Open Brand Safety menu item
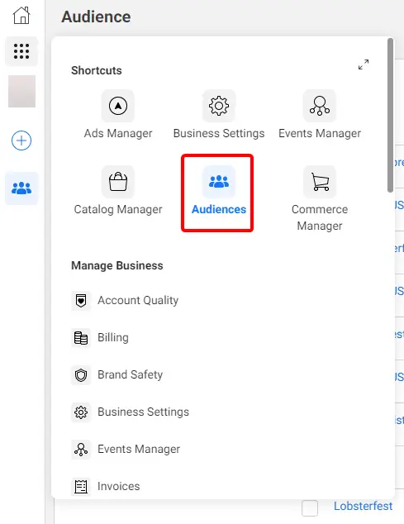This screenshot has height=524, width=404. click(130, 375)
